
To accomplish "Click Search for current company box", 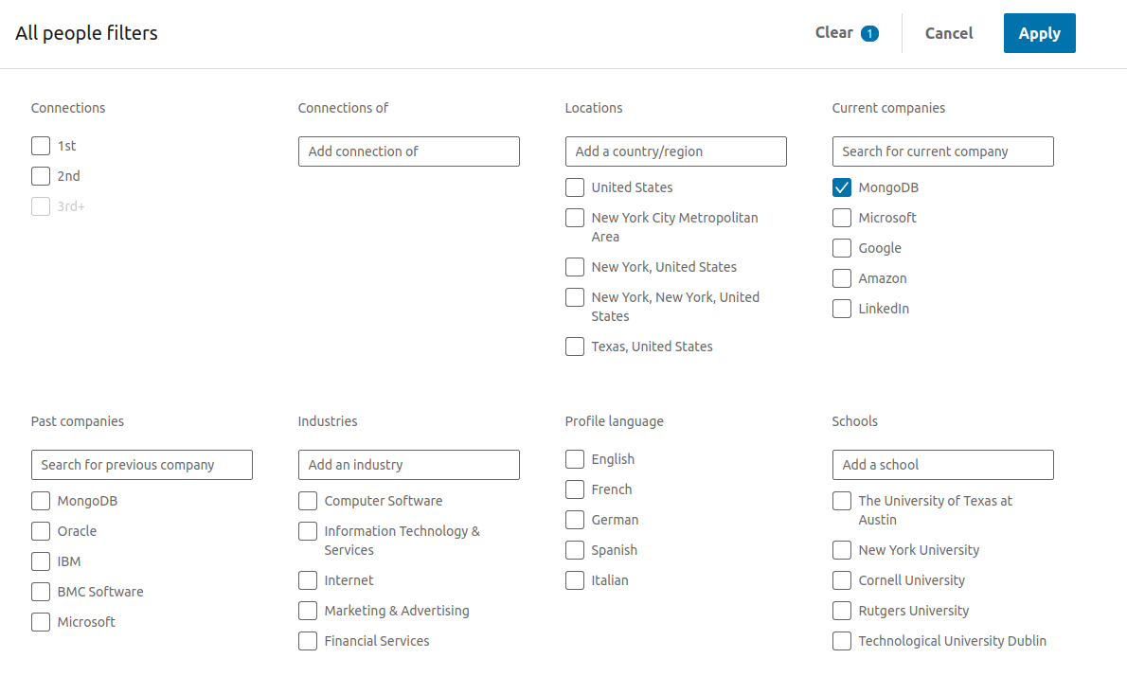I will point(942,151).
